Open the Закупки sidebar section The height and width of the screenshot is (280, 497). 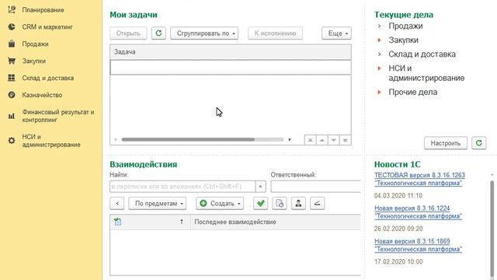coord(34,61)
